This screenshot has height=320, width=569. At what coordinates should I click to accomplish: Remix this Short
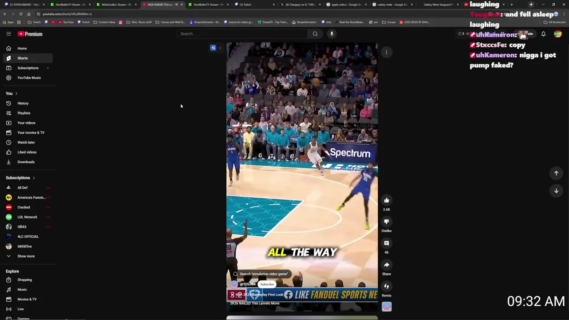pos(386,286)
